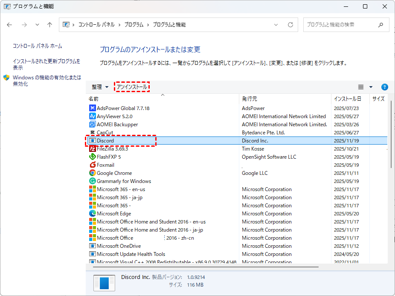Screen dimensions: 395x296
Task: Select the Microsoft Edge program icon
Action: tap(93, 214)
